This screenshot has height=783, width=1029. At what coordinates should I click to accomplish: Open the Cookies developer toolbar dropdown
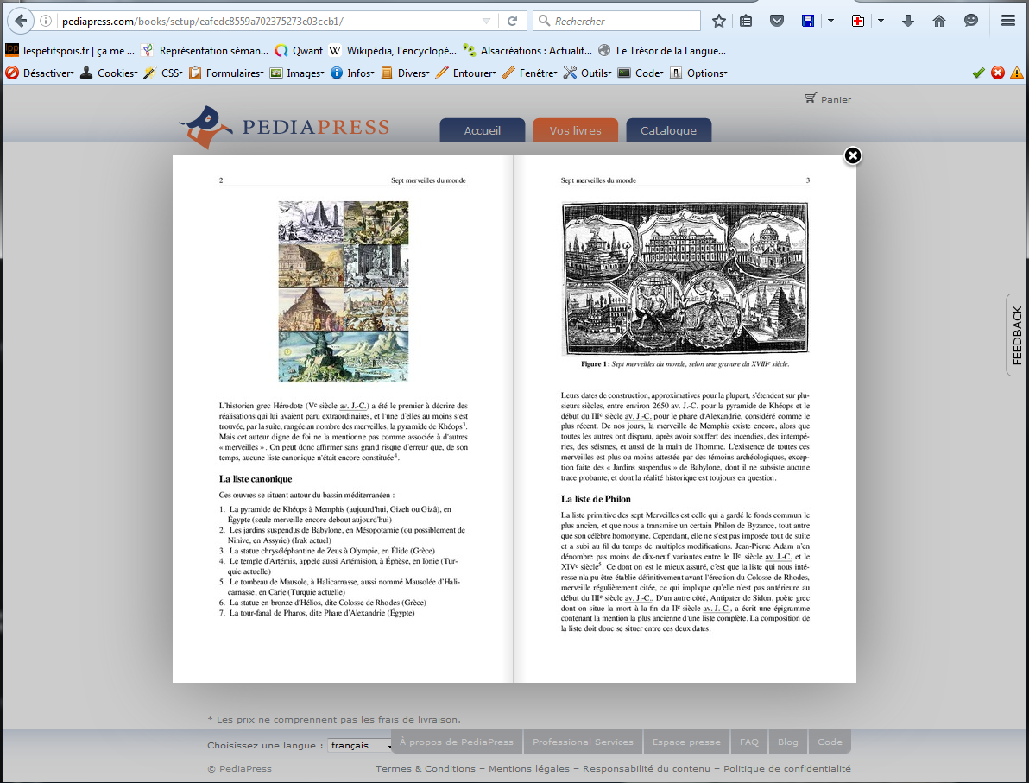point(109,73)
